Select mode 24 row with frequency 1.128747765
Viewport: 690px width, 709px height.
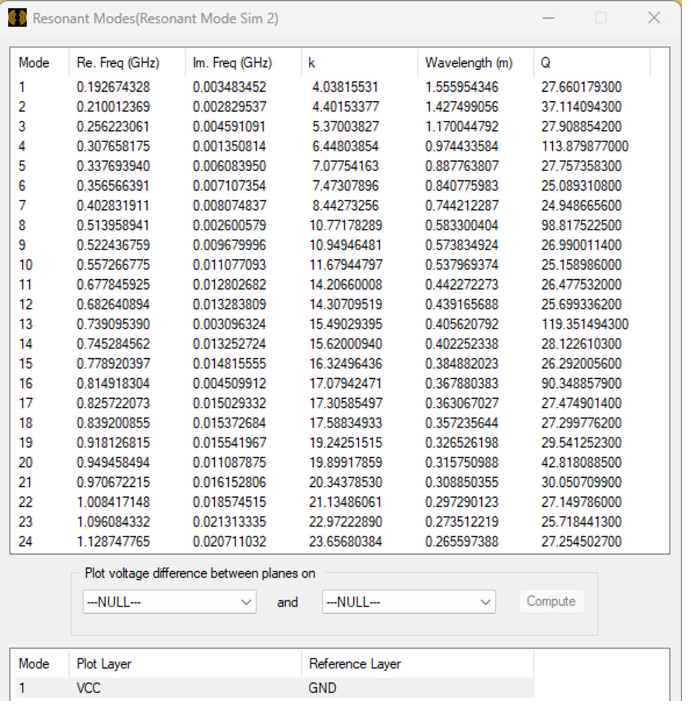coord(333,541)
